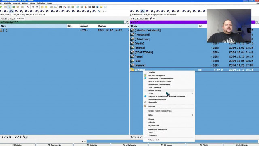Click the green refresh icon in the toolbar

(1, 7)
